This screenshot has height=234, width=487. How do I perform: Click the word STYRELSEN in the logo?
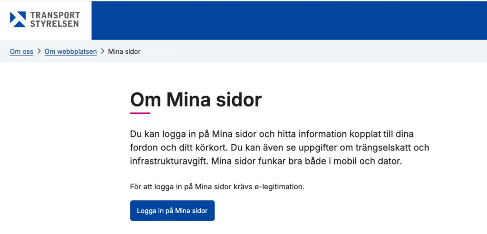pos(54,24)
